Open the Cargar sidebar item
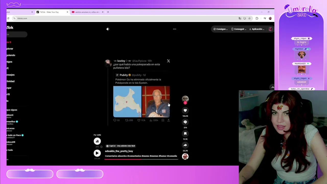This screenshot has height=184, width=327. (x=9, y=88)
